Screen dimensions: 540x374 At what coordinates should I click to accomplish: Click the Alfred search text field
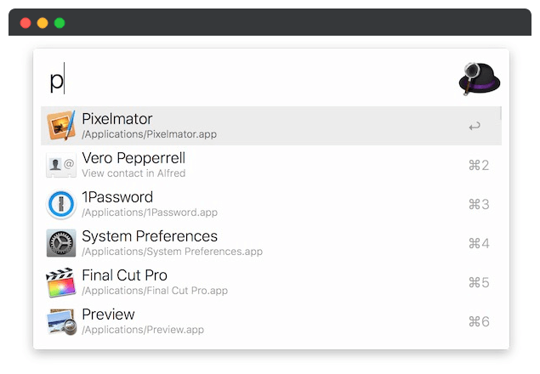coord(247,81)
